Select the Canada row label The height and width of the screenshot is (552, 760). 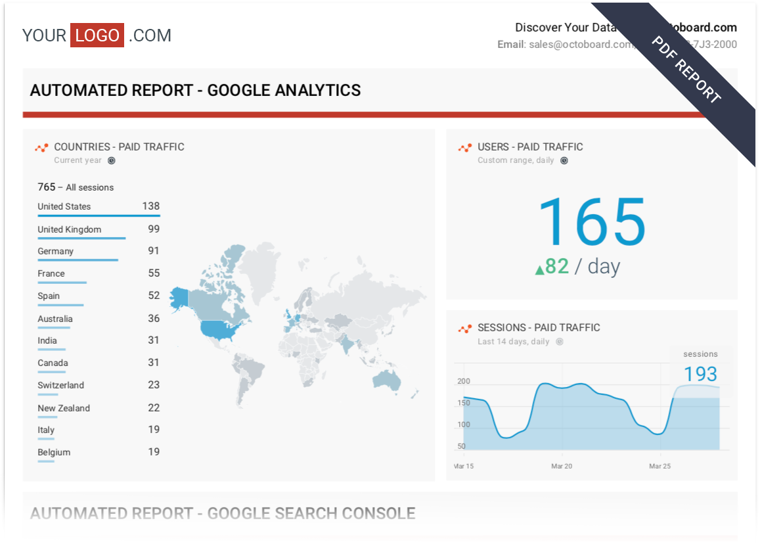(53, 363)
